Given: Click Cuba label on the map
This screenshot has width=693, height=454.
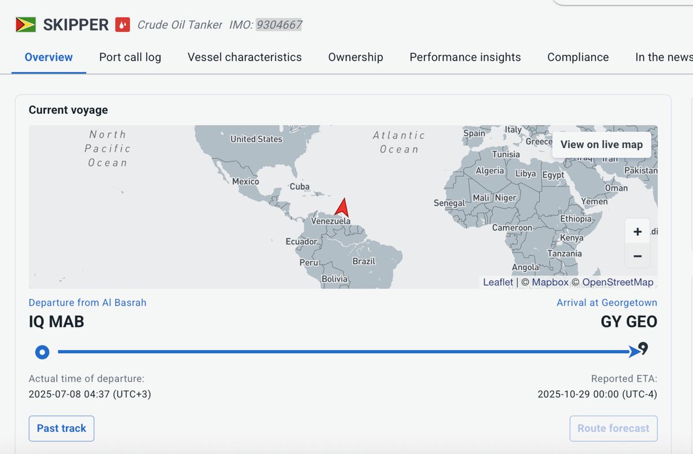Looking at the screenshot, I should pos(300,187).
